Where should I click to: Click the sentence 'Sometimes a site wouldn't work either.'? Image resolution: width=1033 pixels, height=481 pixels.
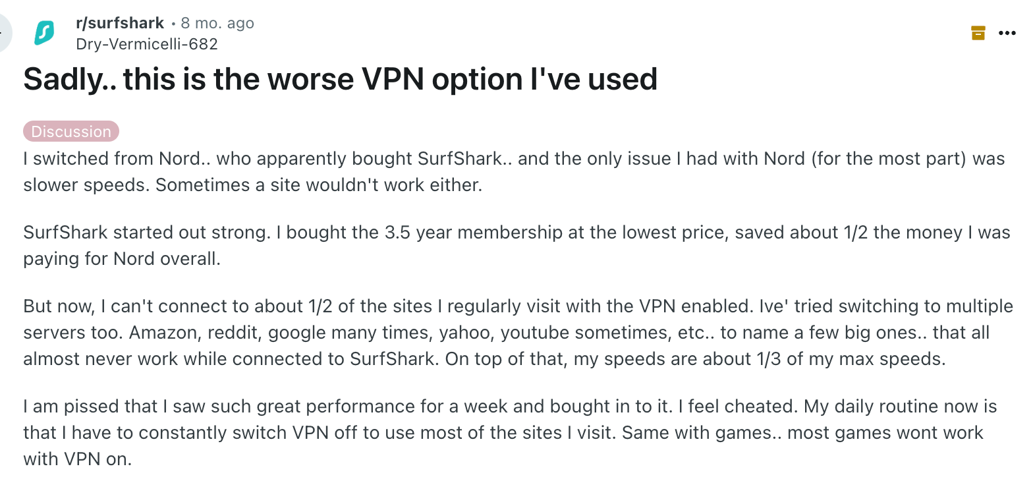pyautogui.click(x=319, y=185)
